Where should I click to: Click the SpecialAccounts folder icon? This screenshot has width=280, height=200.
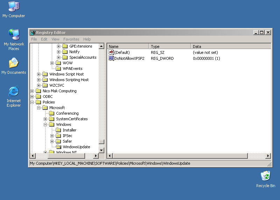click(x=65, y=57)
